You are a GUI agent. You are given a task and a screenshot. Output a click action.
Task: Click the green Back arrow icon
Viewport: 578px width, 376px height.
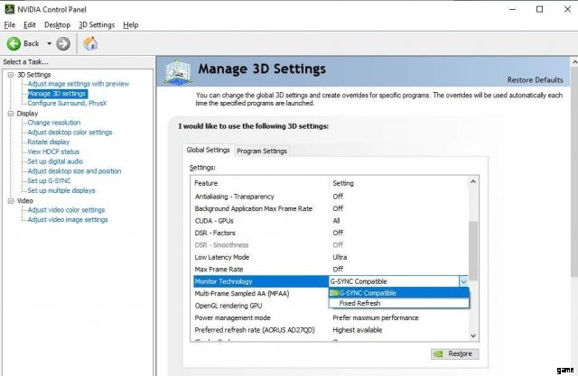[14, 44]
